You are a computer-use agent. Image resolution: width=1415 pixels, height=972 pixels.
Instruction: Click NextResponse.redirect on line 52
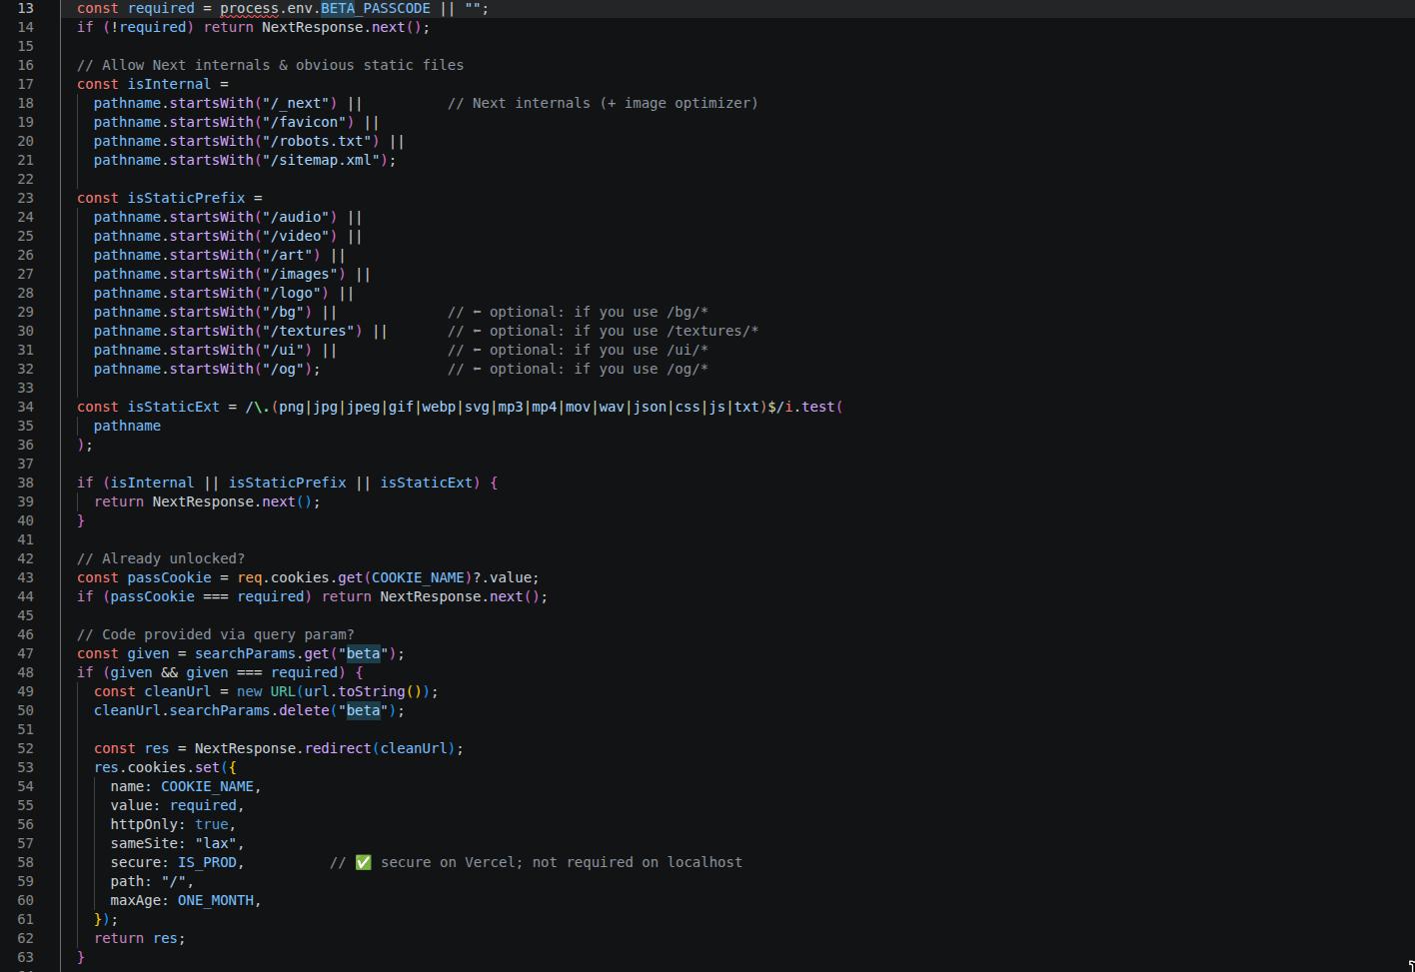pos(283,748)
